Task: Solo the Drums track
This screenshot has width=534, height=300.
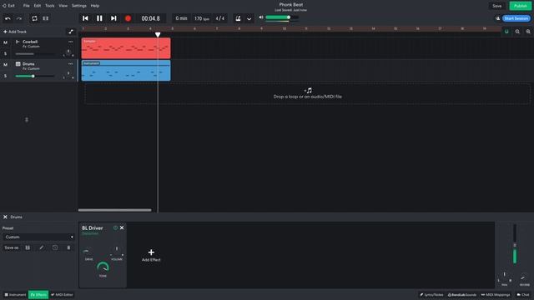Action: [5, 76]
